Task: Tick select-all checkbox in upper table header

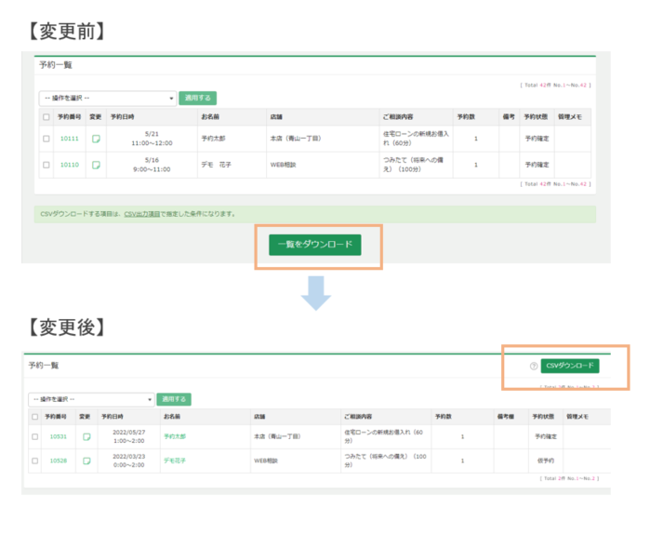Action: [46, 117]
